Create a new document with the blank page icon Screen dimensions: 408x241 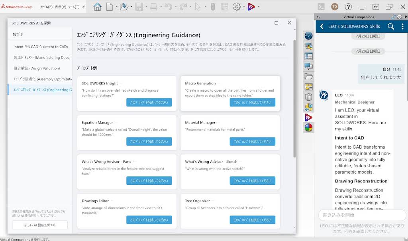(110, 7)
